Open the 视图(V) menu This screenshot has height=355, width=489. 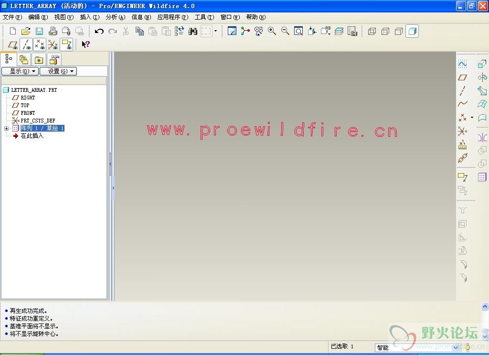[x=64, y=17]
